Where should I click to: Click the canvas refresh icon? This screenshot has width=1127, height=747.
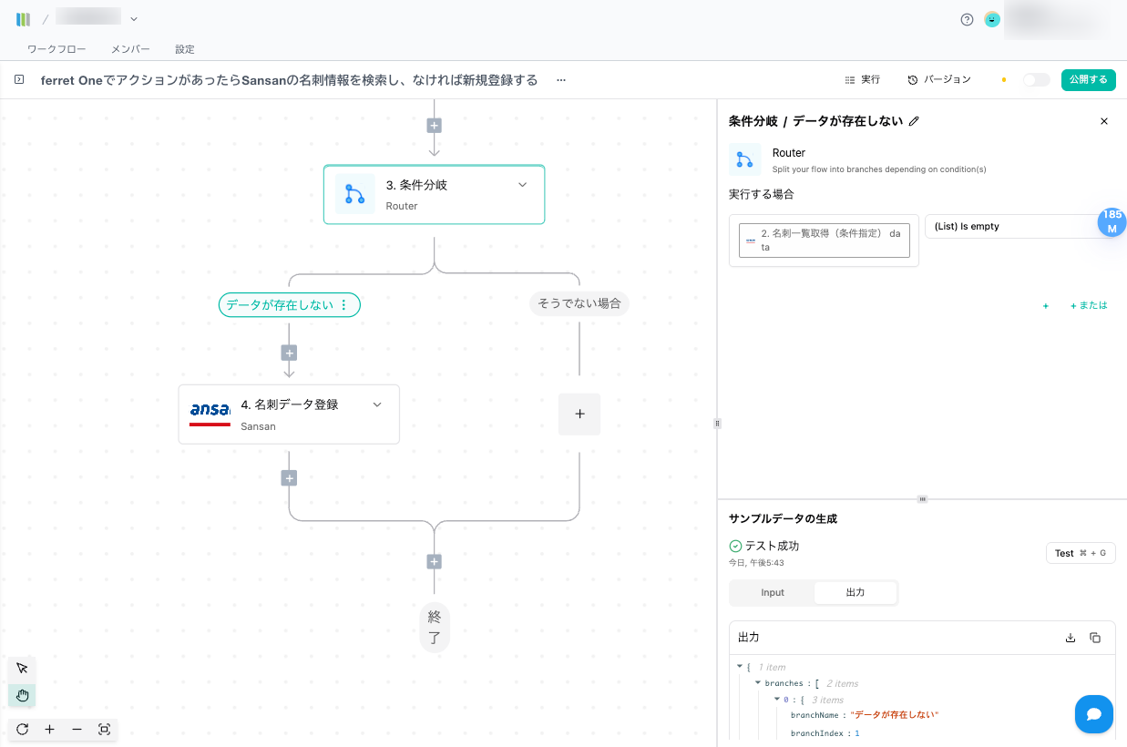pyautogui.click(x=22, y=730)
